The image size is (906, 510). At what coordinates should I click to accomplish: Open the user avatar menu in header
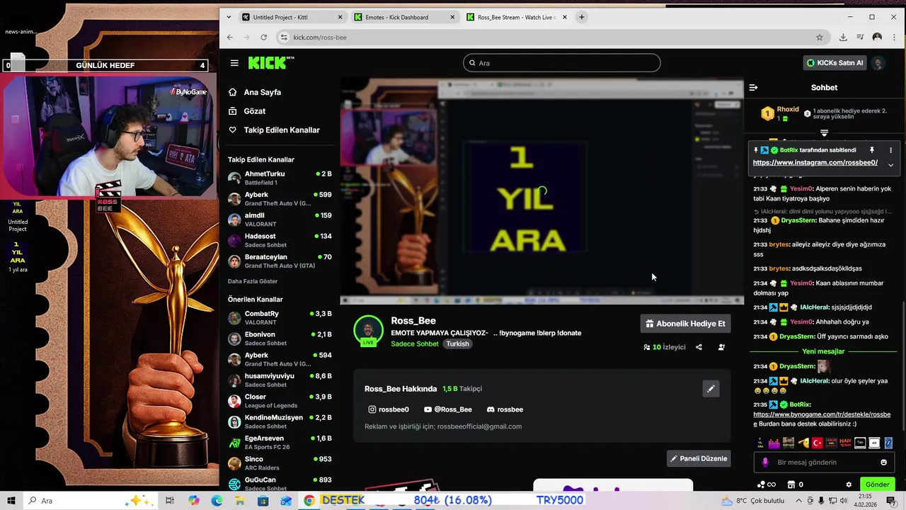(x=878, y=63)
